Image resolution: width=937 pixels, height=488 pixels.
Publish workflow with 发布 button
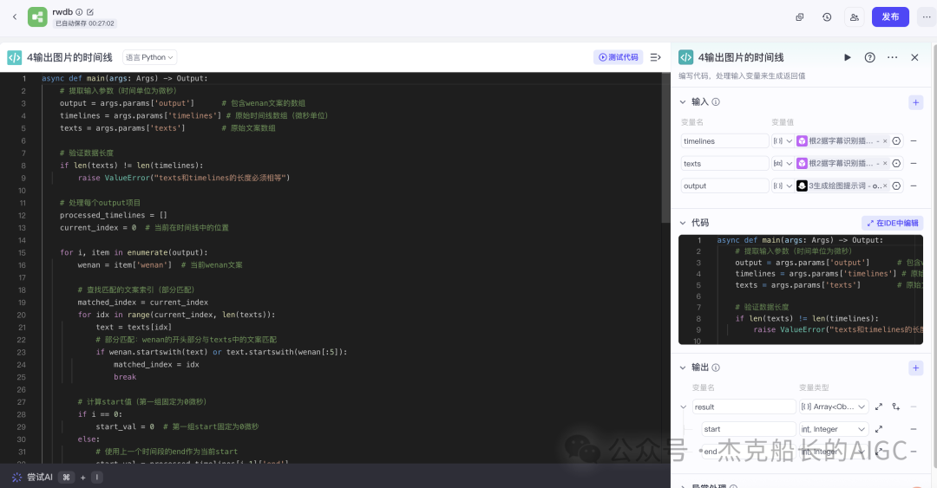pos(890,16)
